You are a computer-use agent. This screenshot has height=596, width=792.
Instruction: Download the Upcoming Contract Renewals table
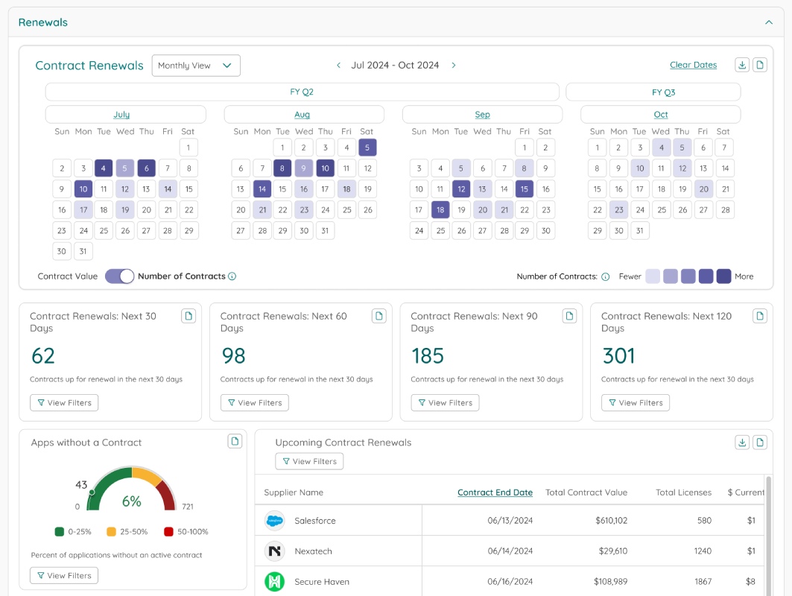tap(742, 443)
